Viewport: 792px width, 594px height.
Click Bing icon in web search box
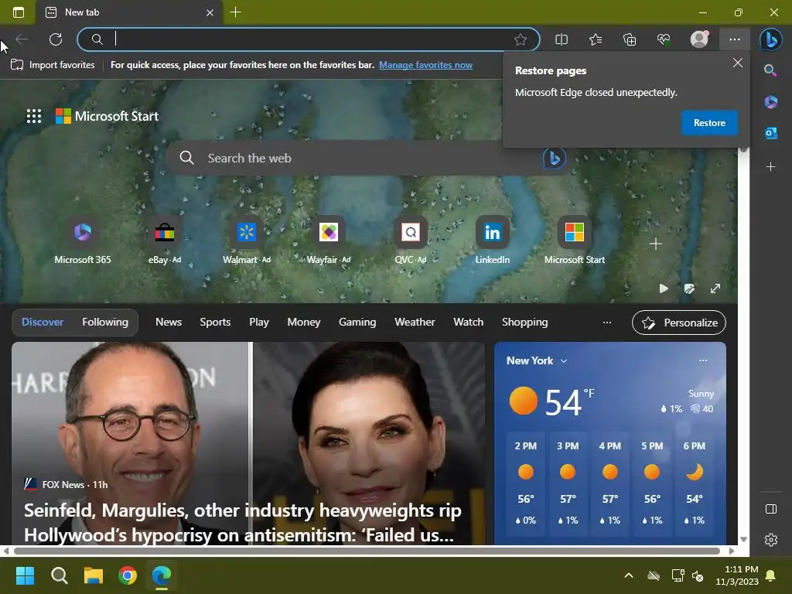[x=554, y=158]
